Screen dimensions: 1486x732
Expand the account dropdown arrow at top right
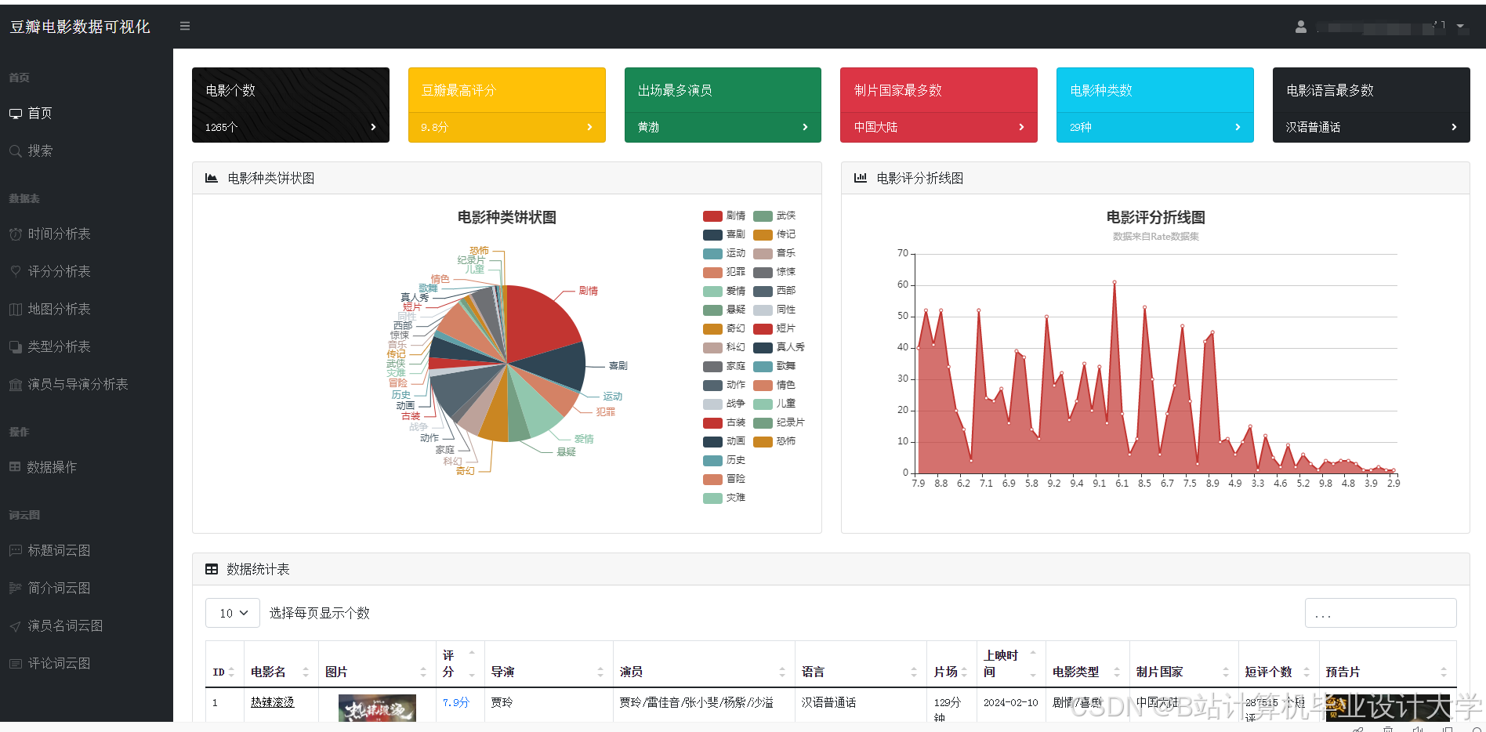click(x=1459, y=26)
